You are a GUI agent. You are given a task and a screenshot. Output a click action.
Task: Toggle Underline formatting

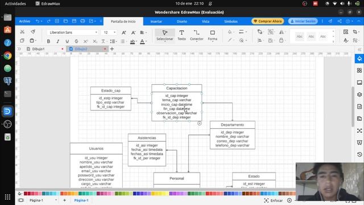tap(67, 42)
